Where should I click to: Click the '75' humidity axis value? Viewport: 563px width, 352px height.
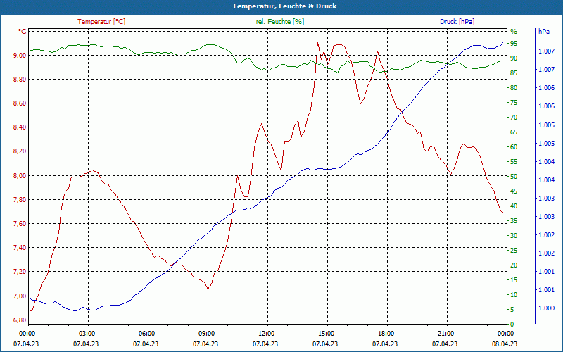click(514, 103)
